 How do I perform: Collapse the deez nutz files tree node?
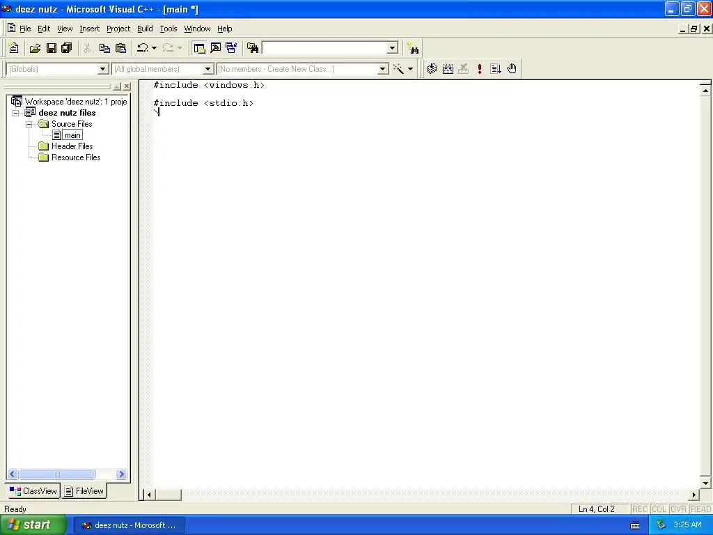point(15,113)
